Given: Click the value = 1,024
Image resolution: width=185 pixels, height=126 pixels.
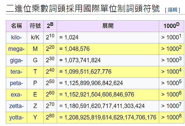Looking at the screenshot, I should 69,37.
